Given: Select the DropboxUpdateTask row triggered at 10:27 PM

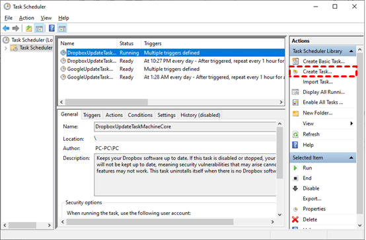Looking at the screenshot, I should (172, 61).
